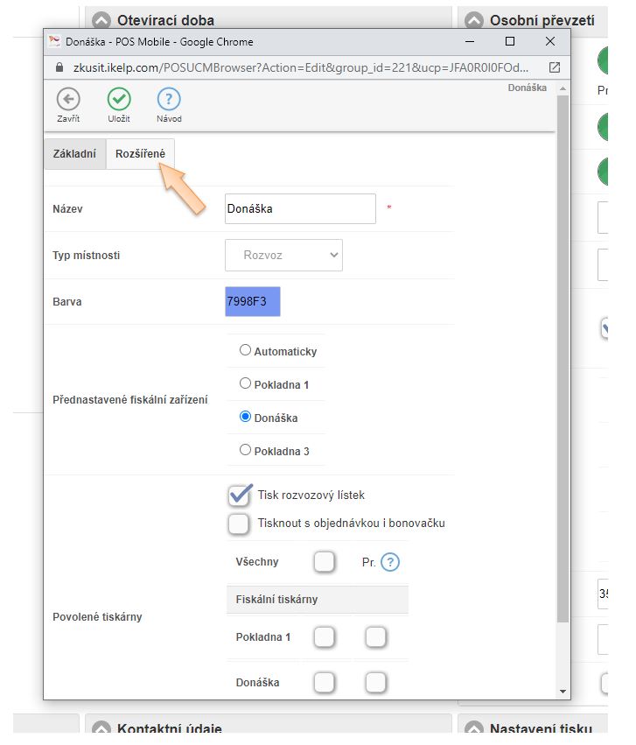Switch to the Rozšířené tab
636x745 pixels.
pyautogui.click(x=140, y=154)
